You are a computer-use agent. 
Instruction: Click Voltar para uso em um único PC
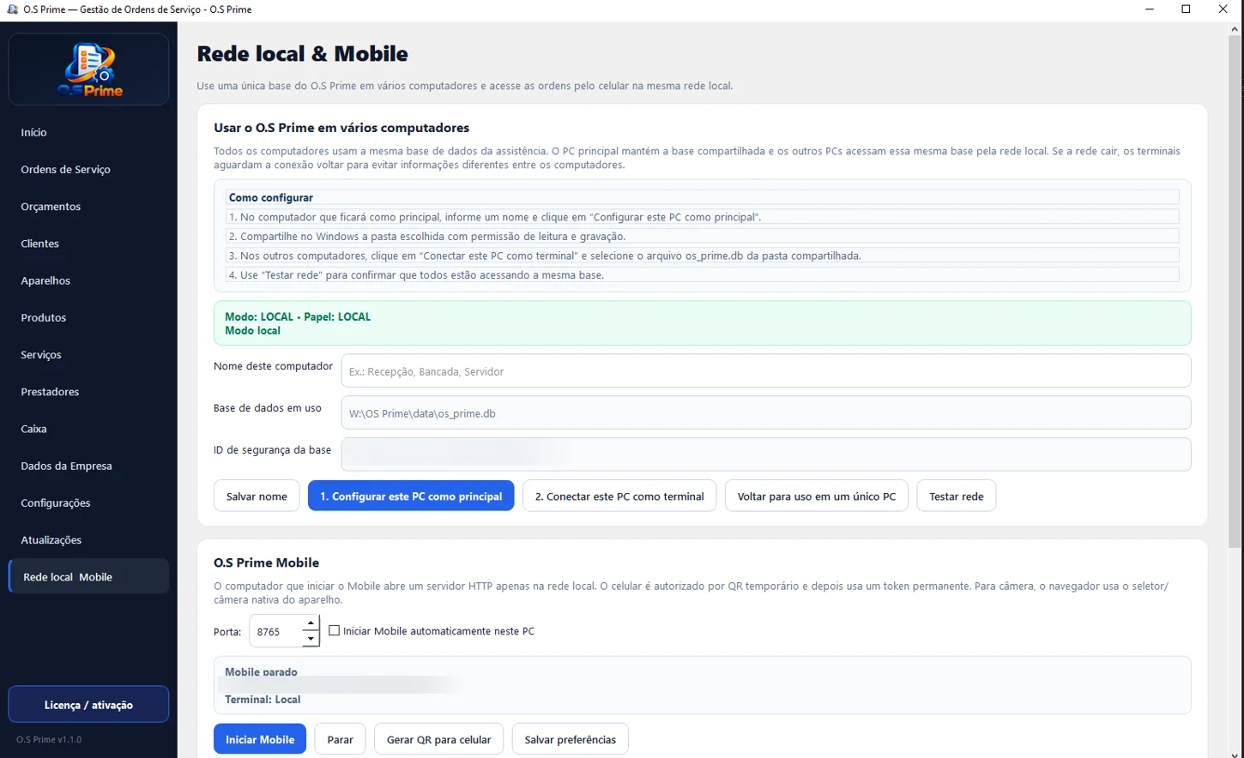817,496
